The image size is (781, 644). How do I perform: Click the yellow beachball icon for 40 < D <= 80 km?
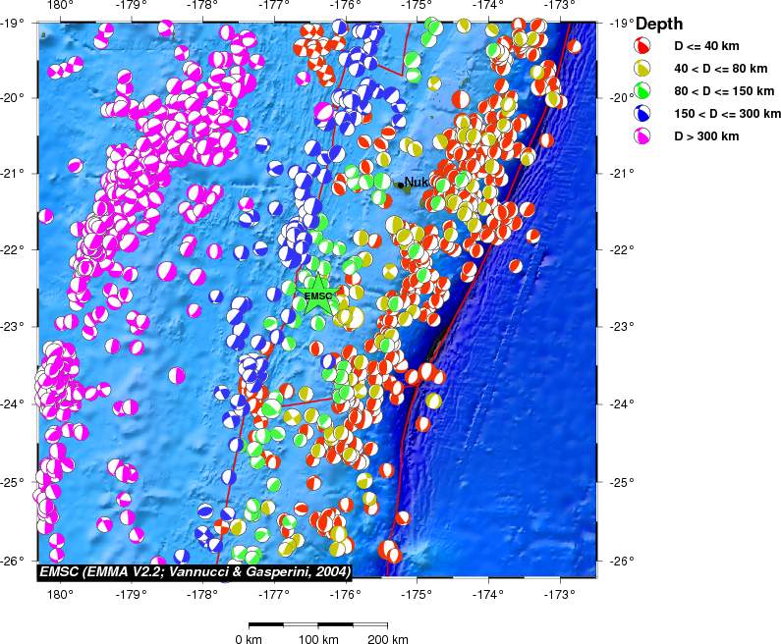coord(642,68)
